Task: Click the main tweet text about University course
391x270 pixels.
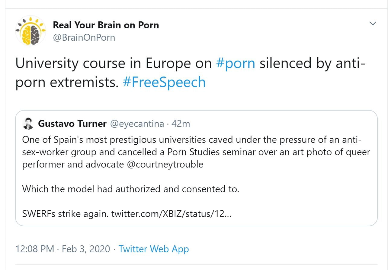Action: (115, 64)
